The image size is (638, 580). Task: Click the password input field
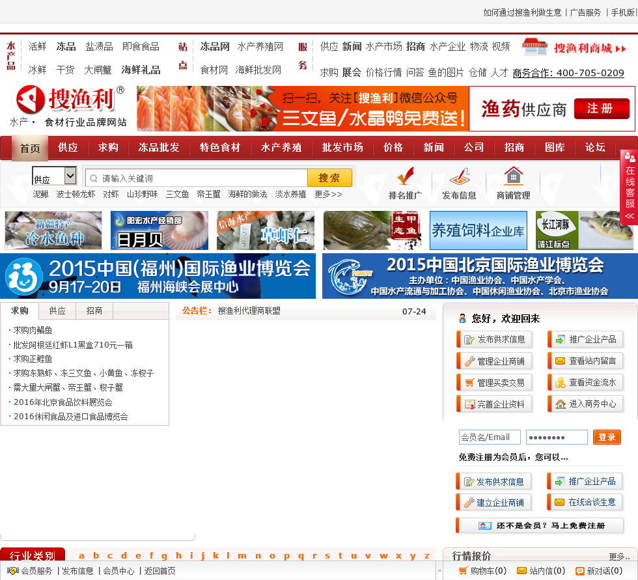tap(557, 437)
